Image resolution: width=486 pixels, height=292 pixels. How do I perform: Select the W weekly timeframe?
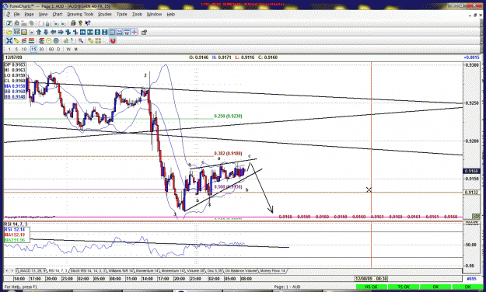pos(68,49)
